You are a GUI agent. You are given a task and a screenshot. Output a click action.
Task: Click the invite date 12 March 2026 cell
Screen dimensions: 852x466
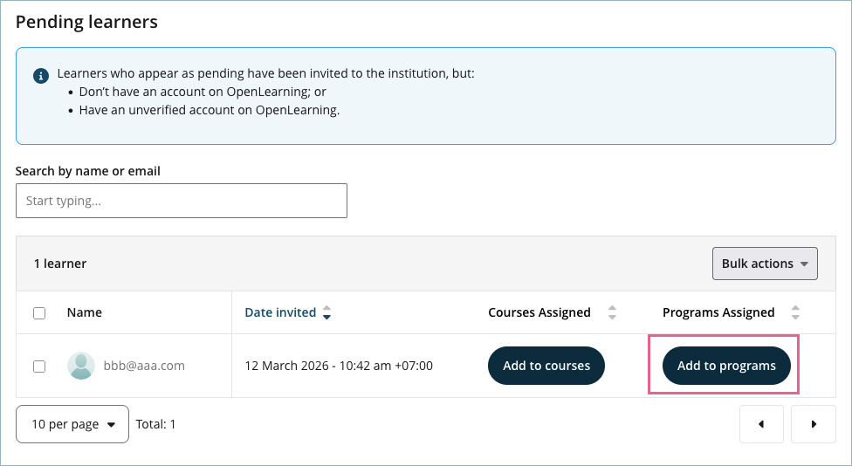[339, 366]
